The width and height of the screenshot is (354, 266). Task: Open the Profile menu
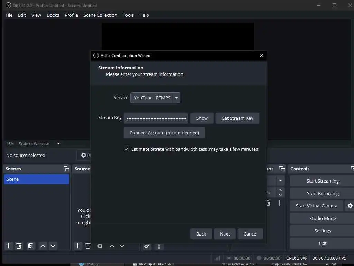point(71,15)
